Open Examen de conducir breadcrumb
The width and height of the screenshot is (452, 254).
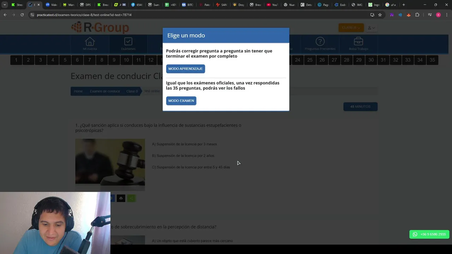pos(105,91)
